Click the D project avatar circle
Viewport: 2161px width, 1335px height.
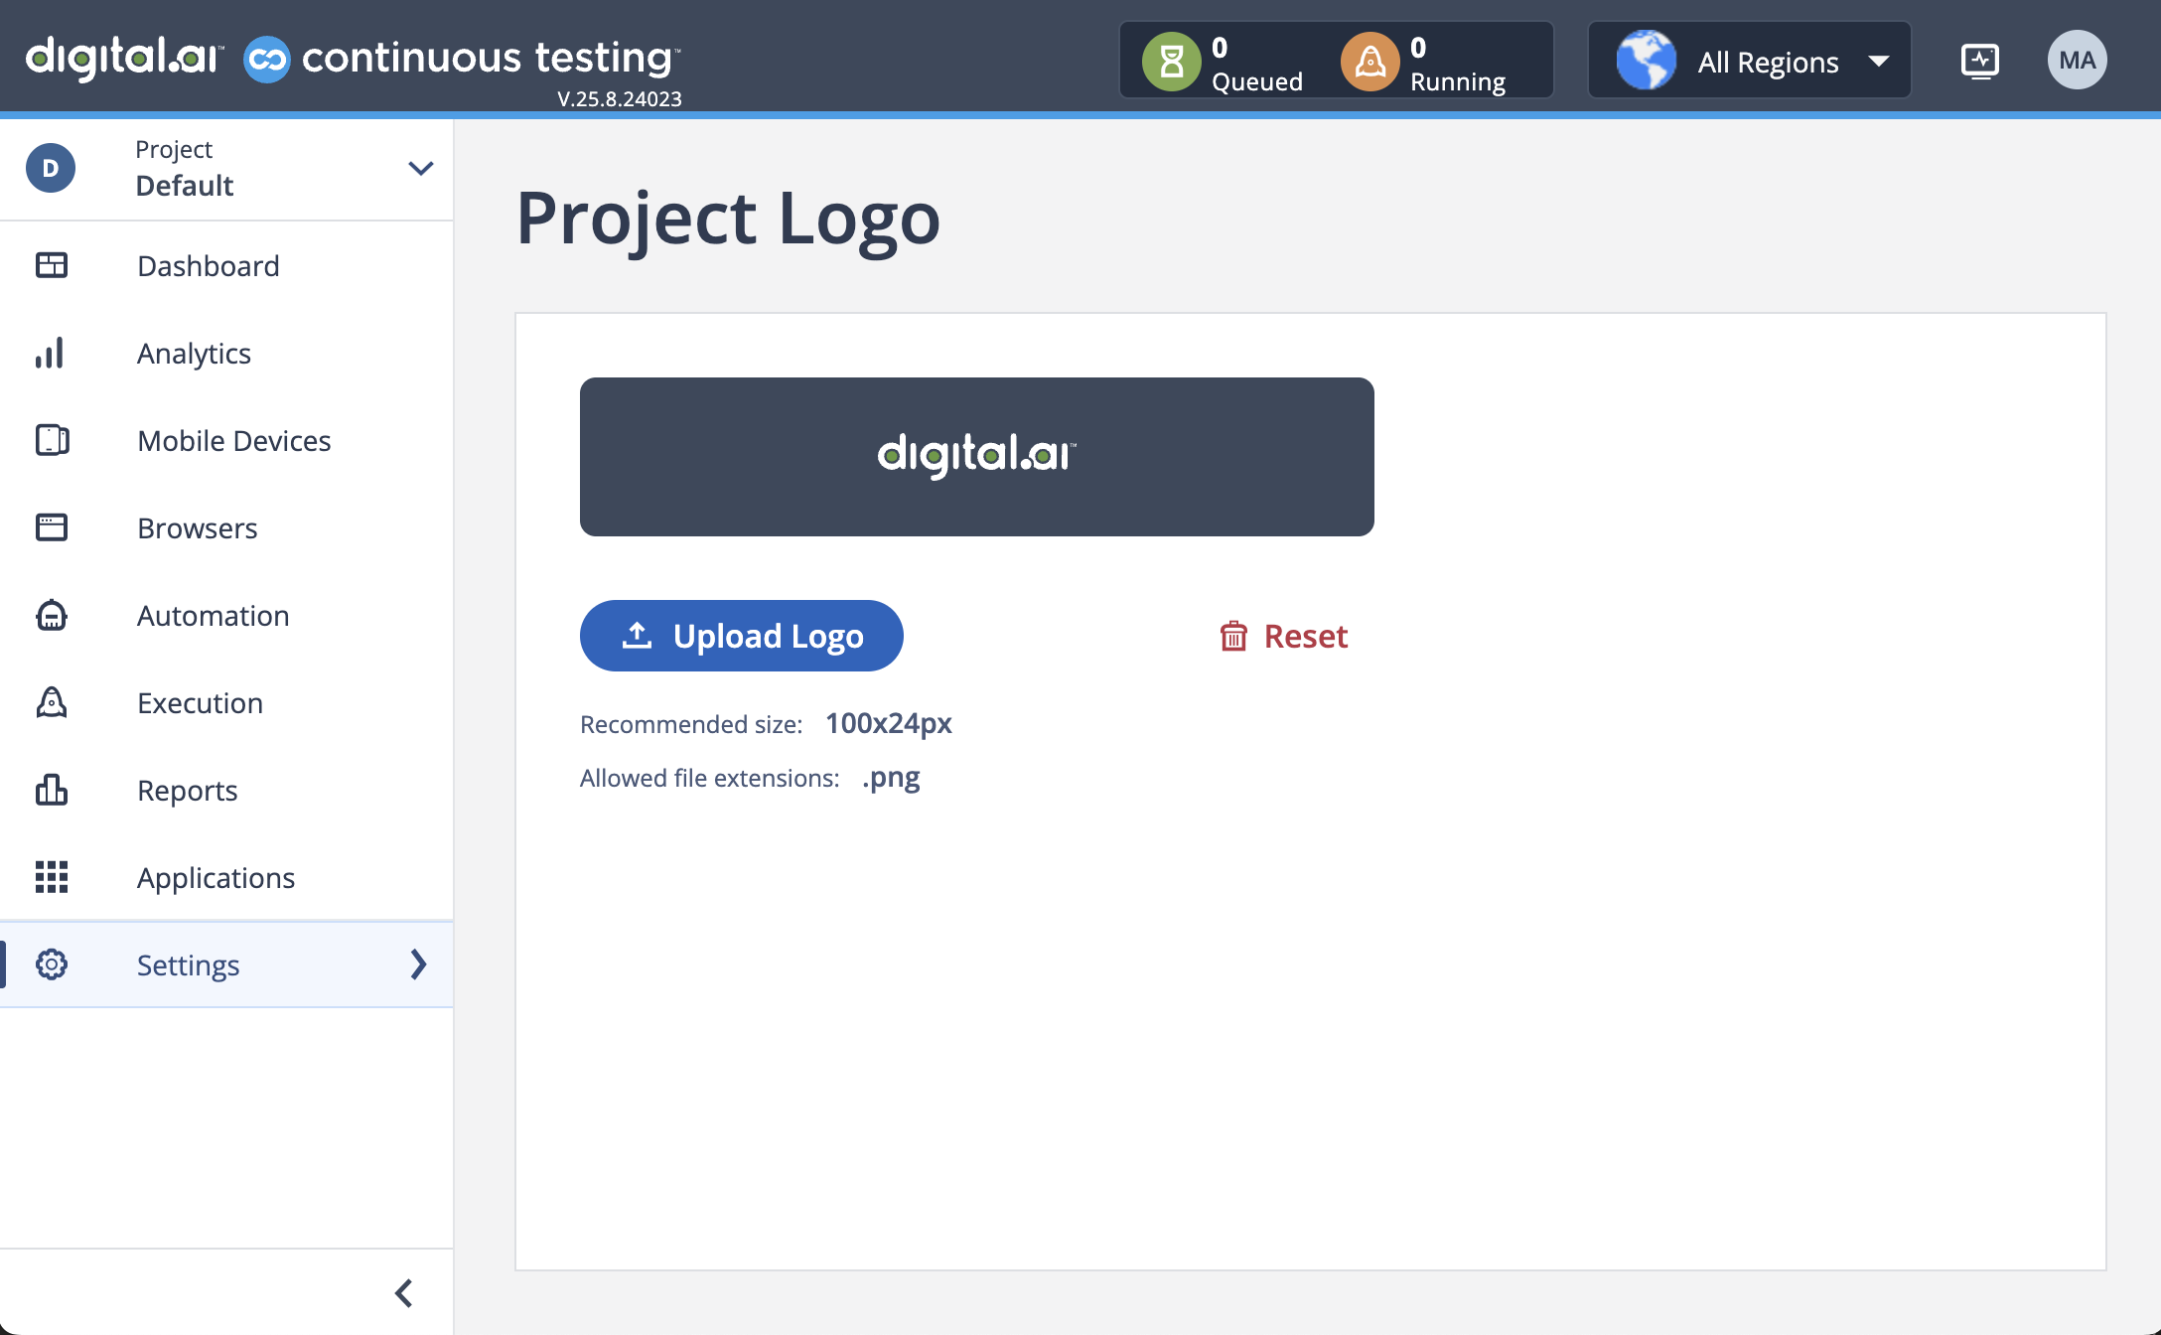click(51, 168)
